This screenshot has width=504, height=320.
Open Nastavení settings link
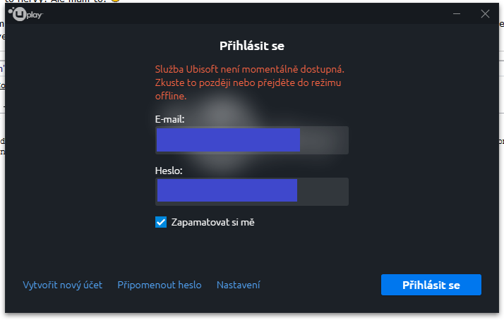pos(239,285)
